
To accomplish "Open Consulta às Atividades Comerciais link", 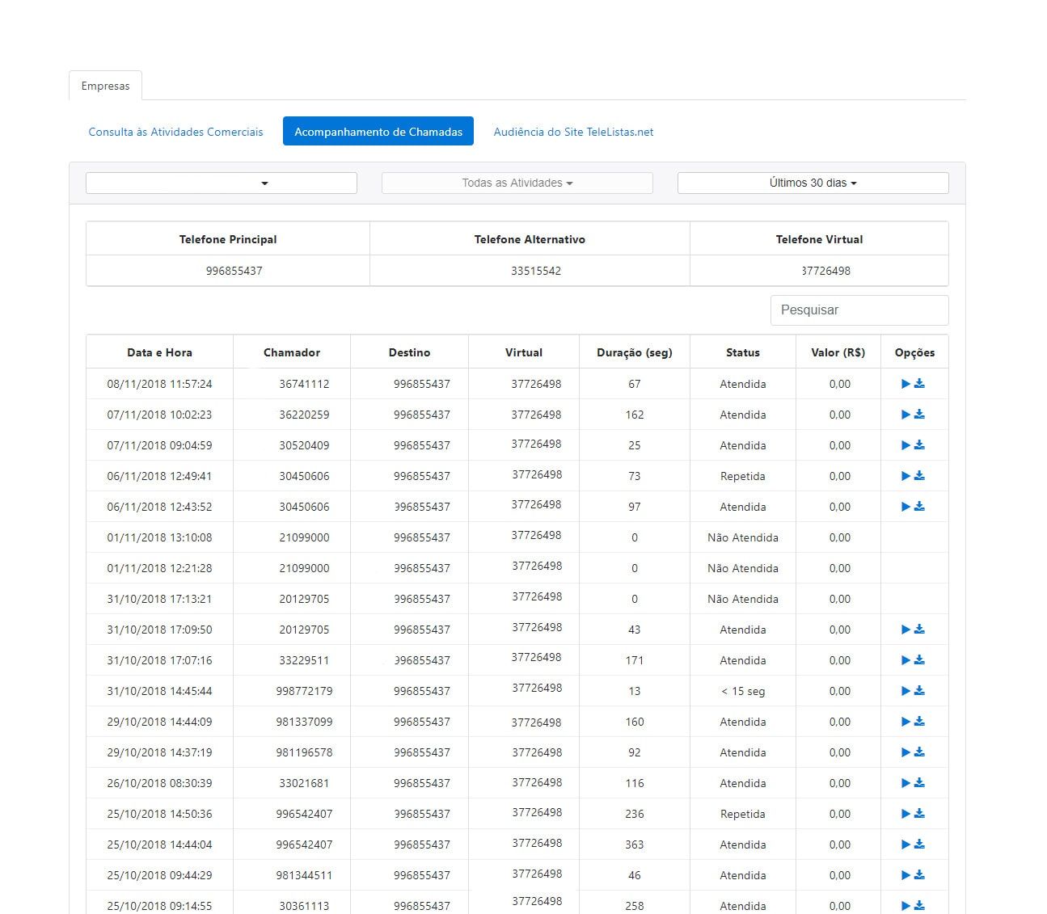I will coord(175,132).
